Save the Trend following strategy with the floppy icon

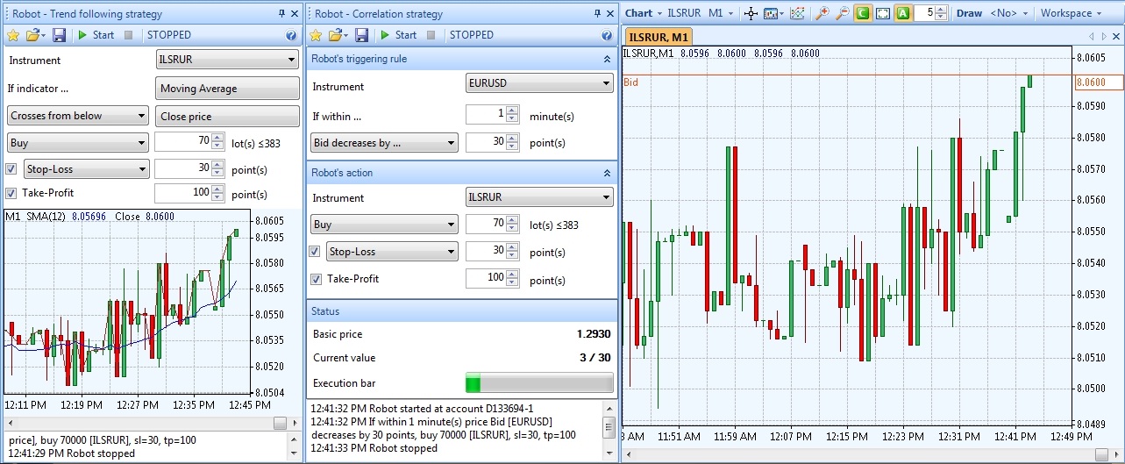(x=60, y=35)
